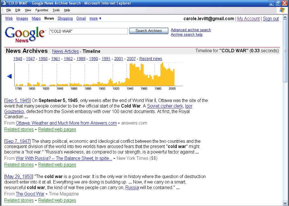Click the vertical scrollbar down arrow

(285, 203)
